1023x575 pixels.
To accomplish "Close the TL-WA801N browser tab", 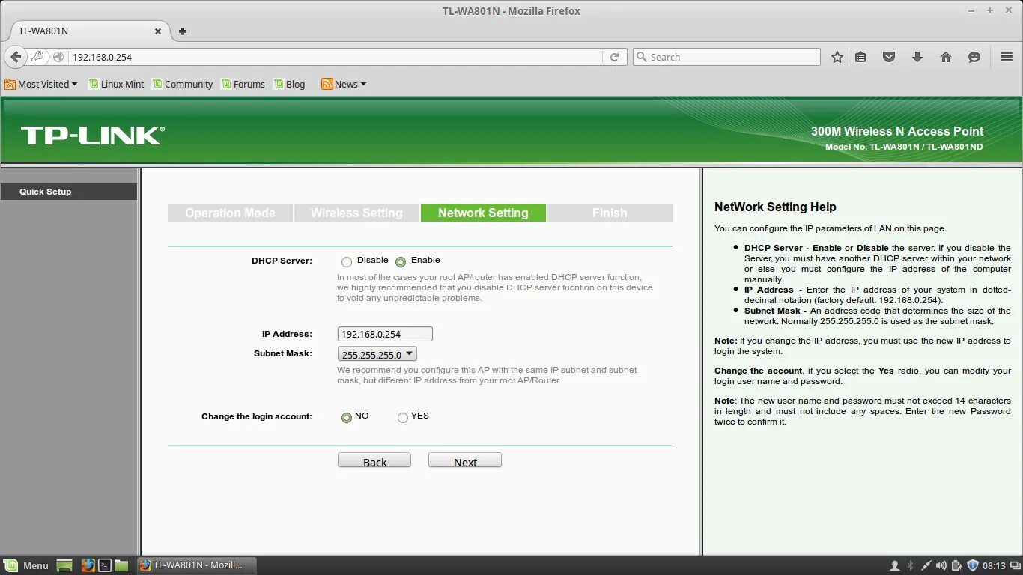I will click(x=158, y=31).
